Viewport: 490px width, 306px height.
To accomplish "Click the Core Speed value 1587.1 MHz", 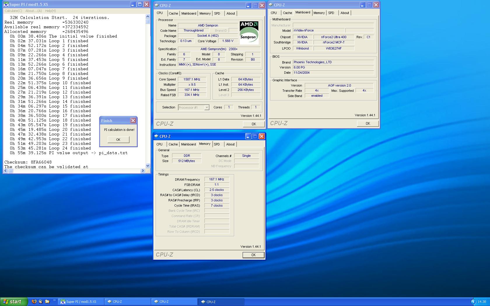I will (192, 79).
